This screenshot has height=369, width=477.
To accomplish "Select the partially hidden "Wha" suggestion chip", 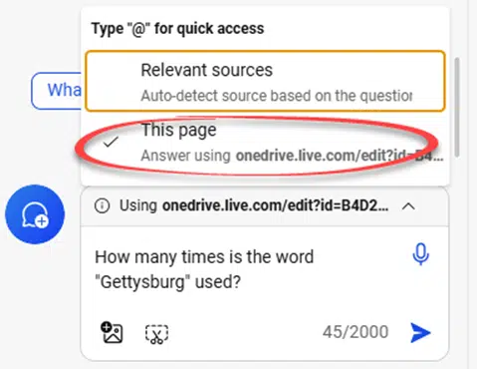I will 57,91.
